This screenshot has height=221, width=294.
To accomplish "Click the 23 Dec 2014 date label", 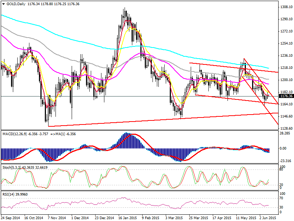I will pos(104,218).
